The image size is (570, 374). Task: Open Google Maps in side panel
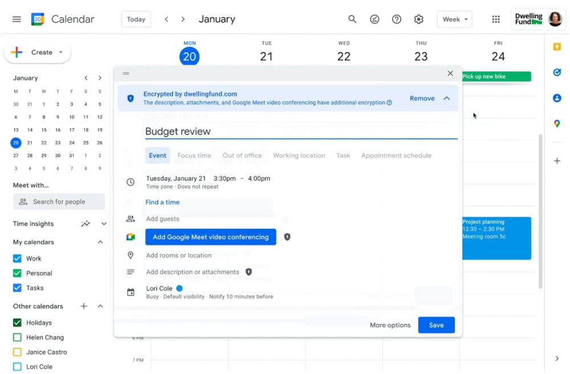[557, 124]
